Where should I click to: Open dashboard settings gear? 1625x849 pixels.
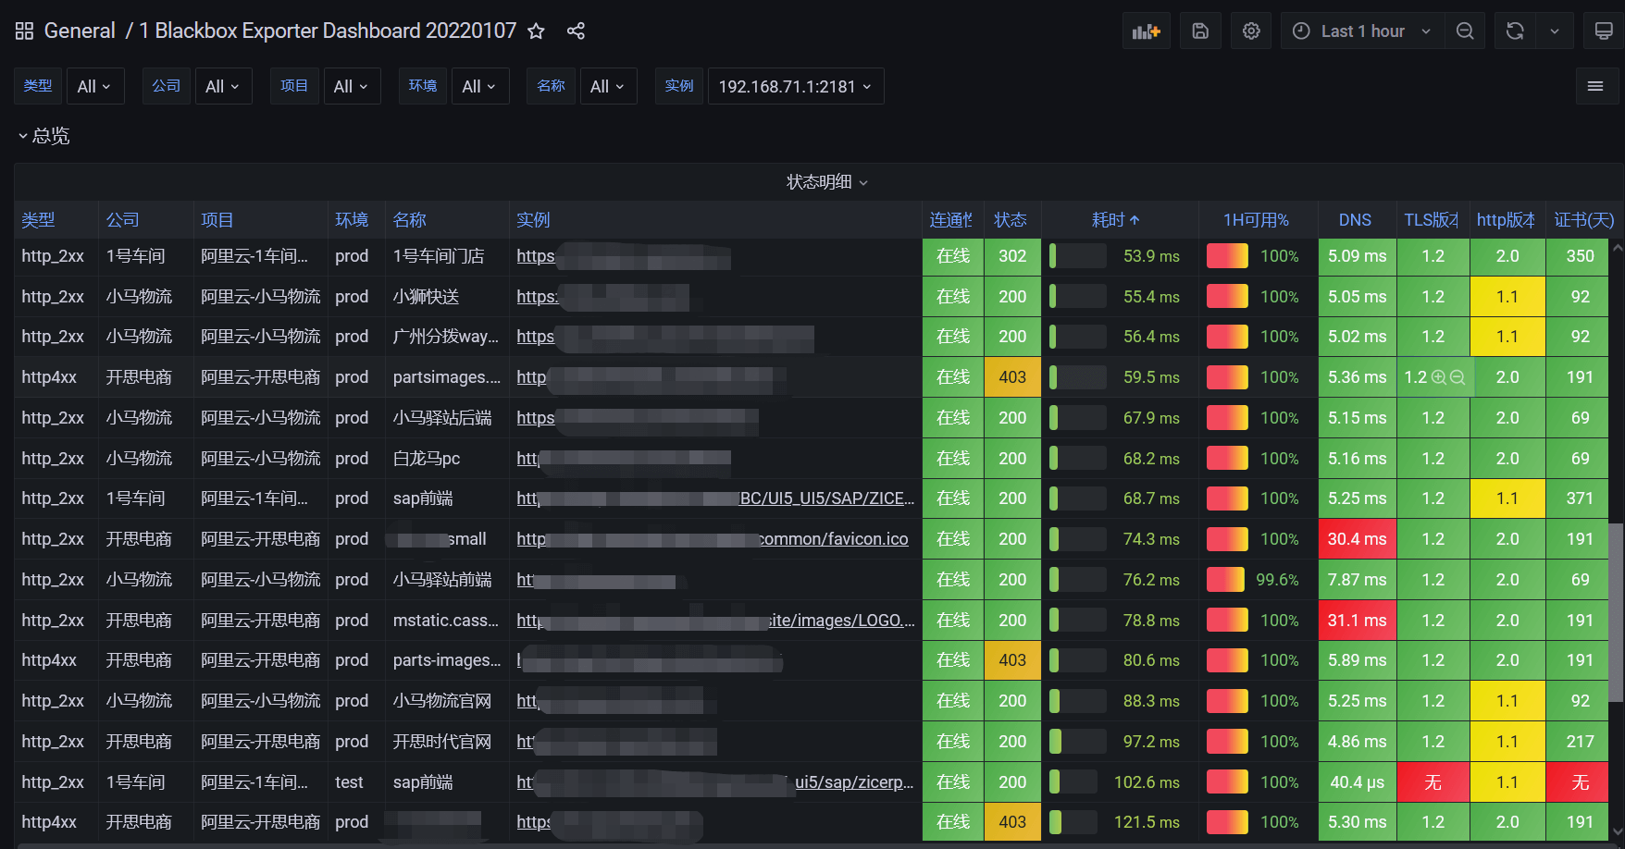1251,31
